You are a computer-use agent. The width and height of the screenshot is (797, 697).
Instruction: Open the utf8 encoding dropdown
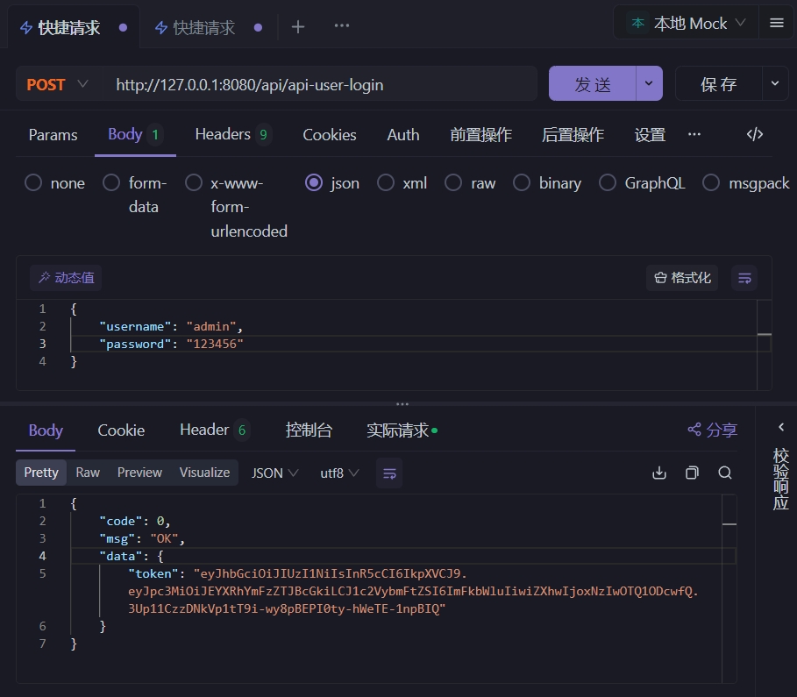pyautogui.click(x=339, y=473)
